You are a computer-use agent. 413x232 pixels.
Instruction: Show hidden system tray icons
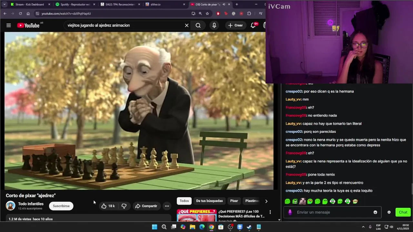(363, 227)
